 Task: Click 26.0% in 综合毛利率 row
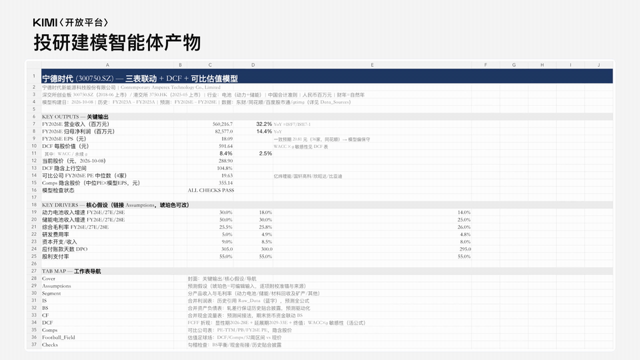click(x=464, y=227)
